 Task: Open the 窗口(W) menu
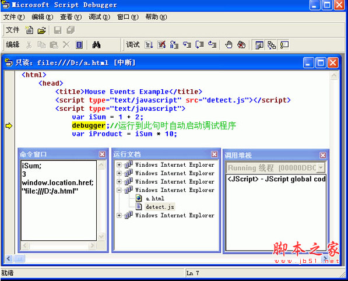pyautogui.click(x=128, y=17)
